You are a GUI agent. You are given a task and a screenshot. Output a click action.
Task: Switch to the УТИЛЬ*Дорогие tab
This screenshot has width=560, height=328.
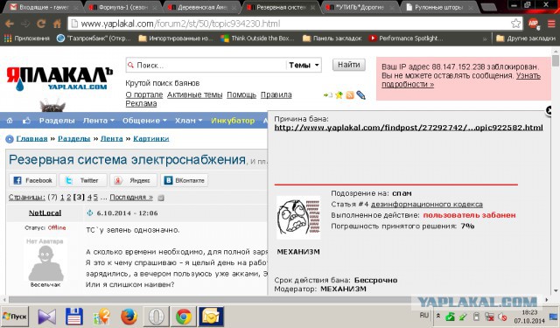coord(360,7)
